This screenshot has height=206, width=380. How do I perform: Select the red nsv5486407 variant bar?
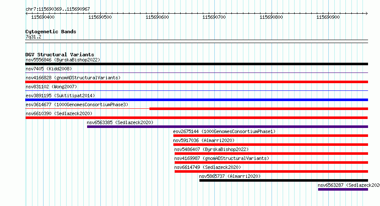coord(271,154)
